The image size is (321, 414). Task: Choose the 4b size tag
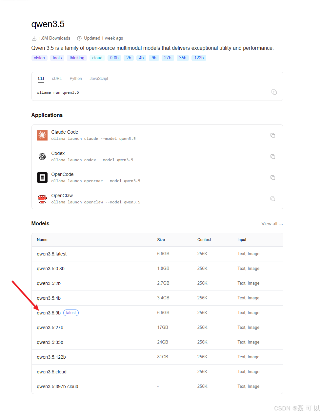click(141, 58)
